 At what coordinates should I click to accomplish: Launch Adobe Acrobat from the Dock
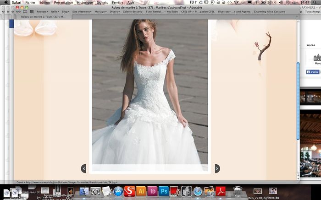(221, 191)
